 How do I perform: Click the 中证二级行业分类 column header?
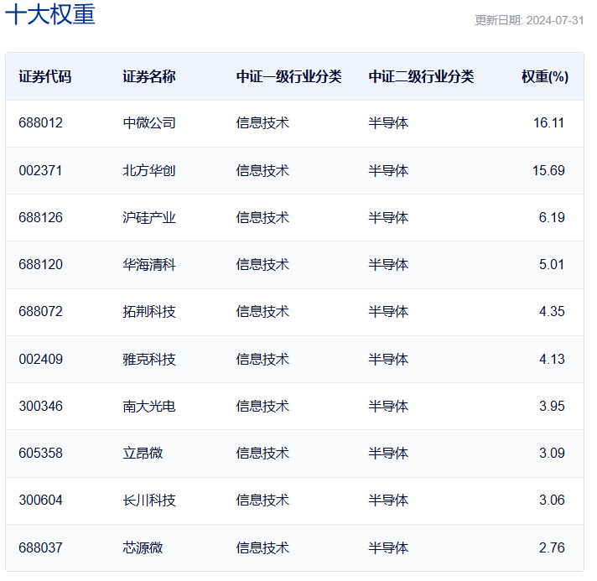(x=421, y=76)
